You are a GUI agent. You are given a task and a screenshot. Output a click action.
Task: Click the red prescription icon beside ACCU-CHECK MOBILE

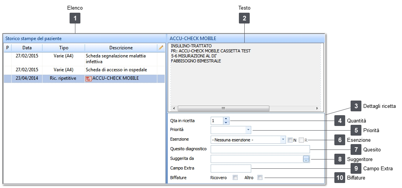point(89,79)
